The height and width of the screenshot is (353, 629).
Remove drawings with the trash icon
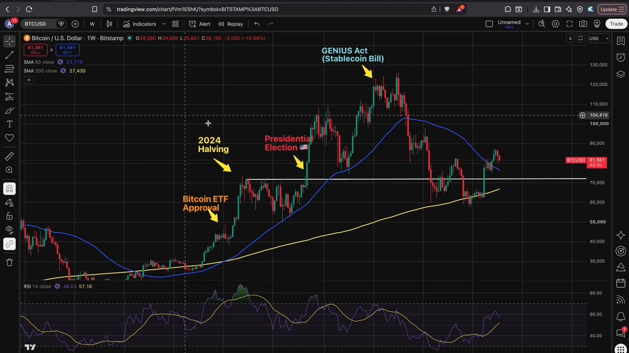[9, 262]
